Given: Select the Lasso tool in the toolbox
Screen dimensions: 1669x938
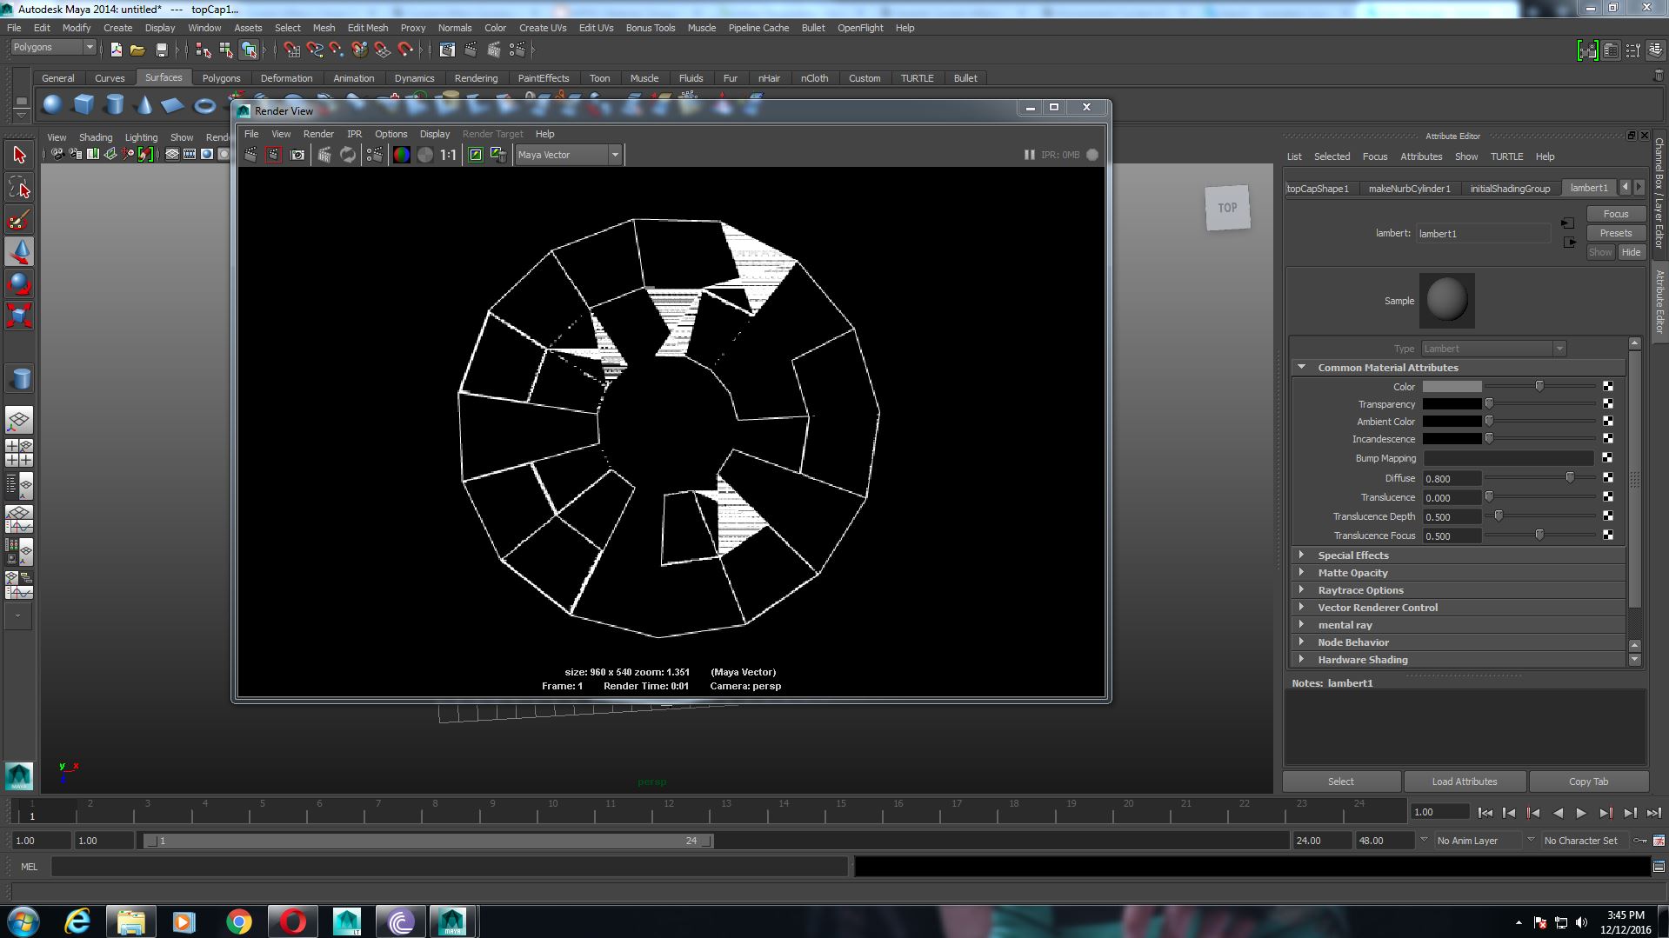Looking at the screenshot, I should [19, 187].
